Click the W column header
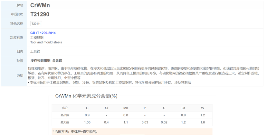The image size is (277, 135). coord(203,108)
